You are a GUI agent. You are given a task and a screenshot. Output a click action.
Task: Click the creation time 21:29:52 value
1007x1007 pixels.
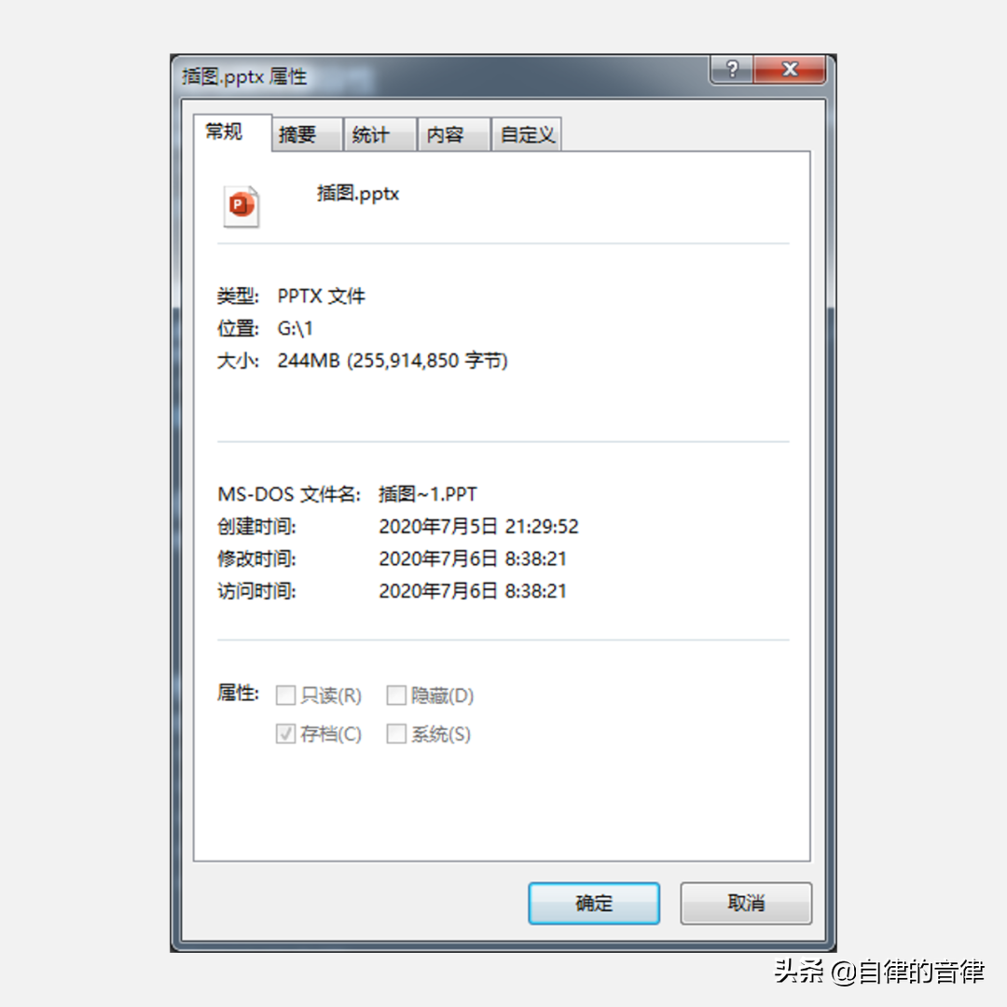point(542,527)
